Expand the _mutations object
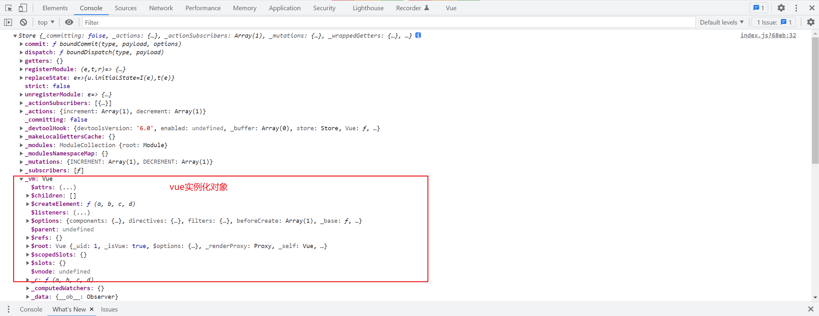 click(21, 162)
